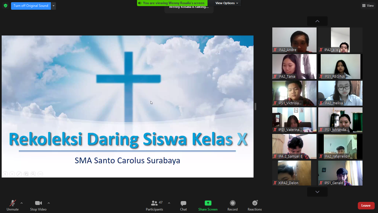Open the Reactions menu
The height and width of the screenshot is (213, 378).
[x=255, y=206]
